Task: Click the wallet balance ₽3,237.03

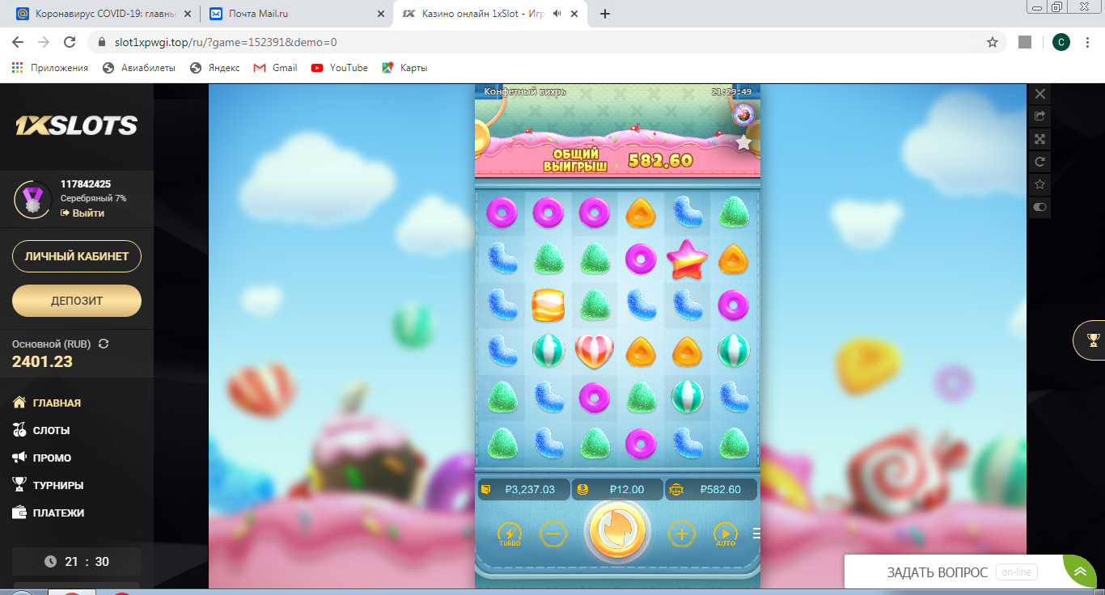Action: [x=524, y=489]
